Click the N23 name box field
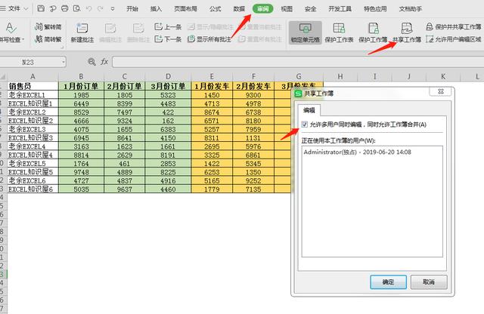Screen dimensions: 484x314 pos(30,62)
